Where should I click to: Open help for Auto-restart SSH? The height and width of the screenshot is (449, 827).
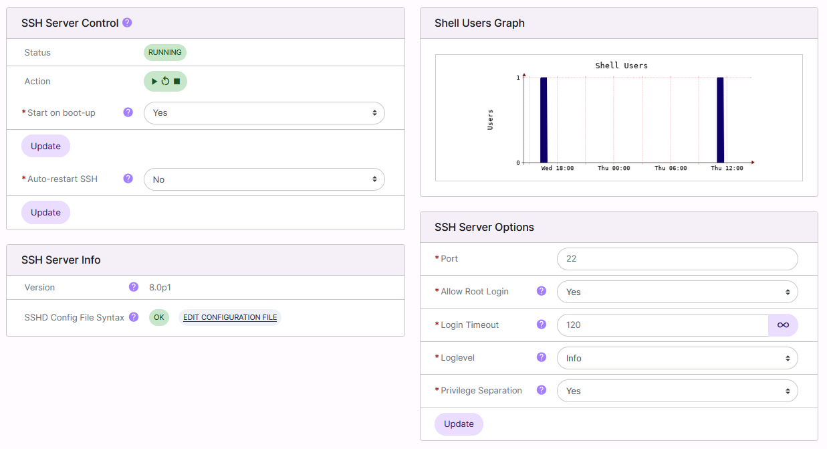[x=128, y=179]
